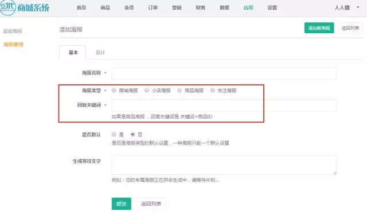The image size is (367, 215).
Task: Click the 生成等待文字 textarea
Action: [224, 165]
